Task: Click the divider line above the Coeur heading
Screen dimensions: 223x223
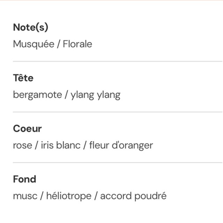Action: [117, 112]
